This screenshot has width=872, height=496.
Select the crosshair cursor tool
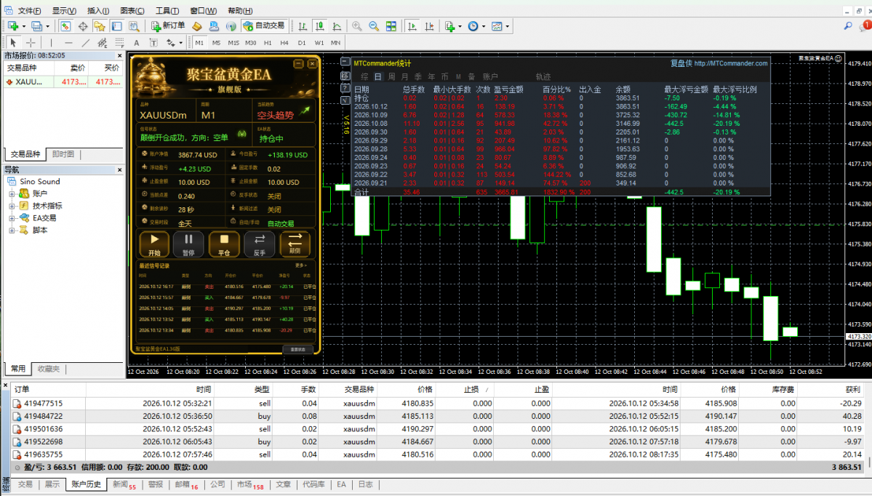31,43
